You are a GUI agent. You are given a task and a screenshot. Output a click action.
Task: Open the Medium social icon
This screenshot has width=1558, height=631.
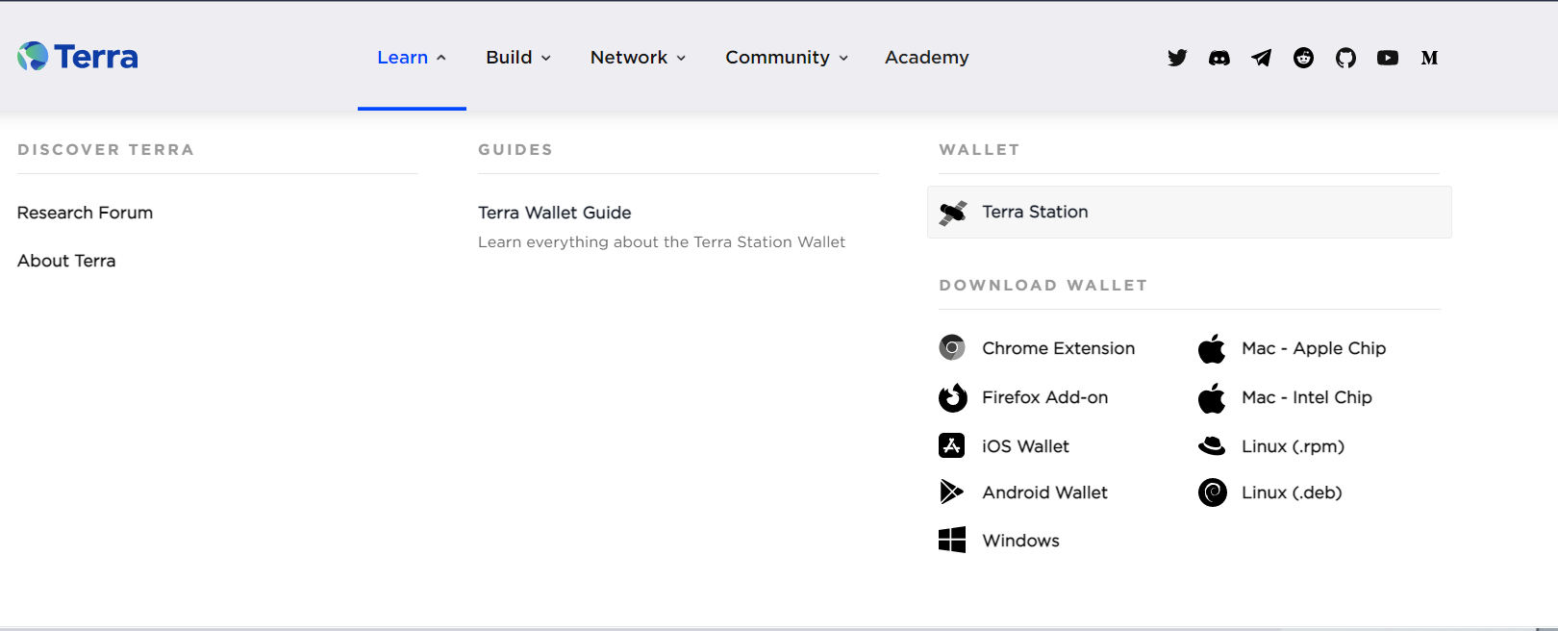click(x=1430, y=58)
